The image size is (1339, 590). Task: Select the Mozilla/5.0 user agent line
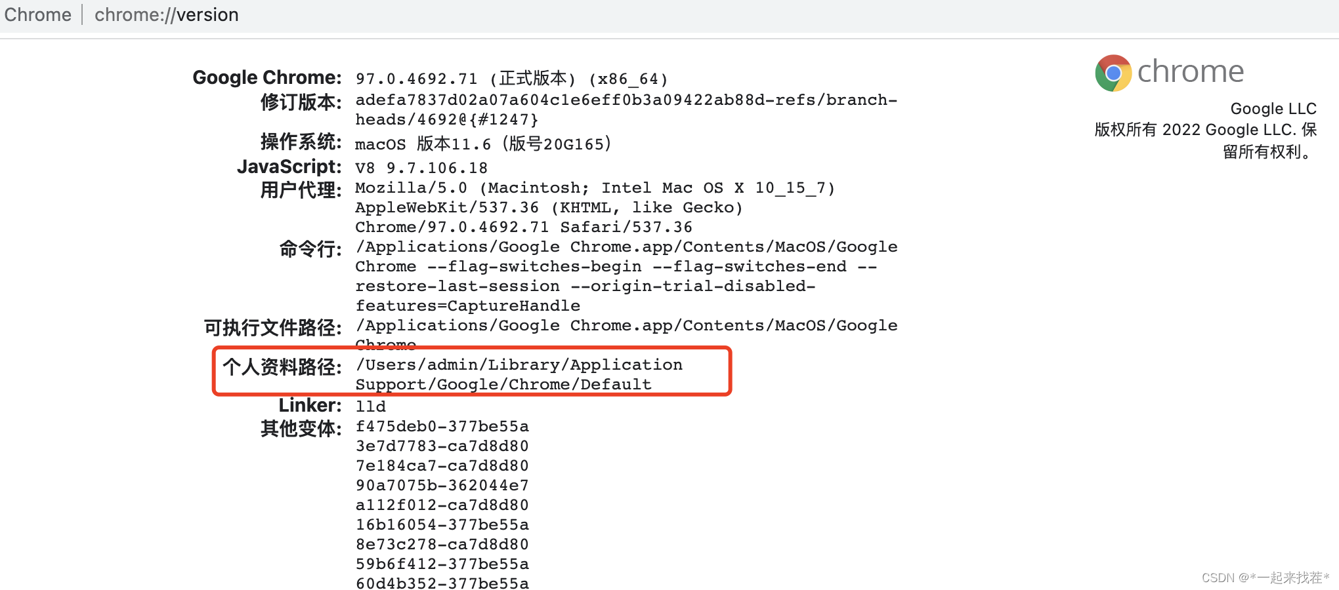pyautogui.click(x=595, y=188)
